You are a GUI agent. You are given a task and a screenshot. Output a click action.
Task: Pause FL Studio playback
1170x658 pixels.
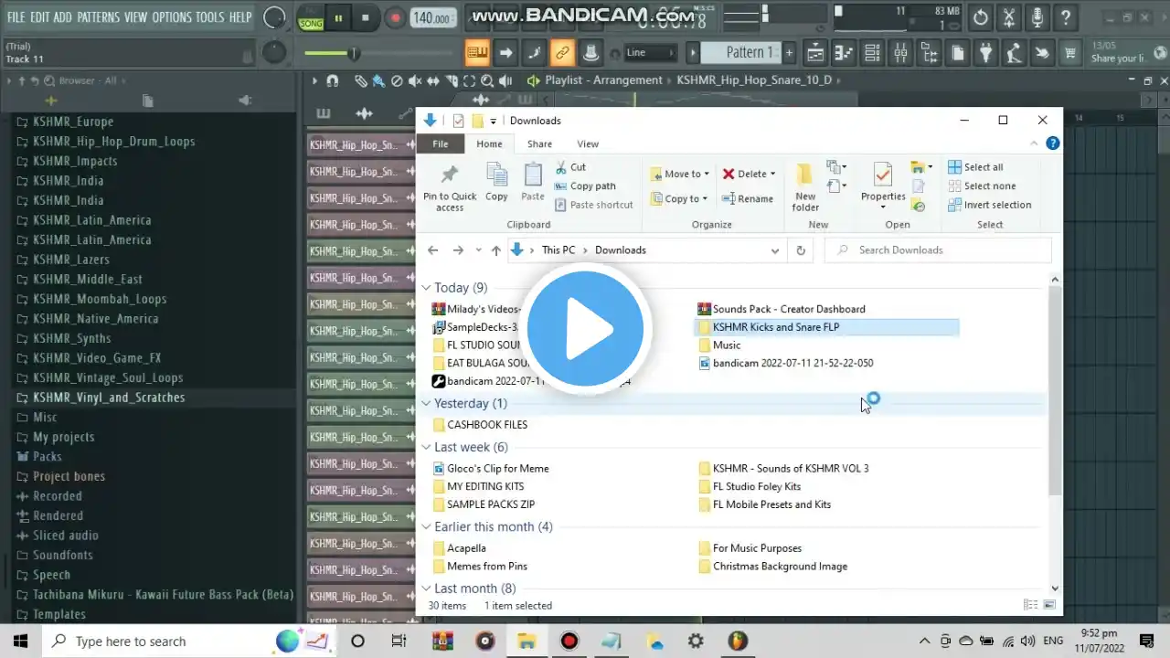pyautogui.click(x=338, y=17)
